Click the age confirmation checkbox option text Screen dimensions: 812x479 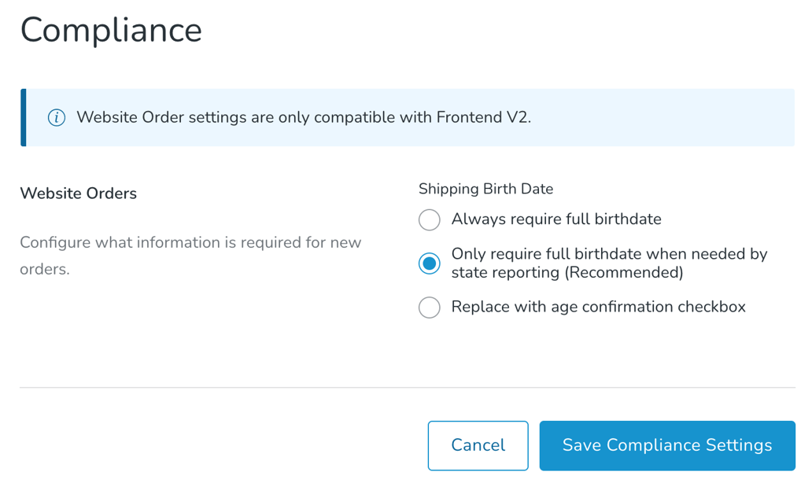(598, 307)
